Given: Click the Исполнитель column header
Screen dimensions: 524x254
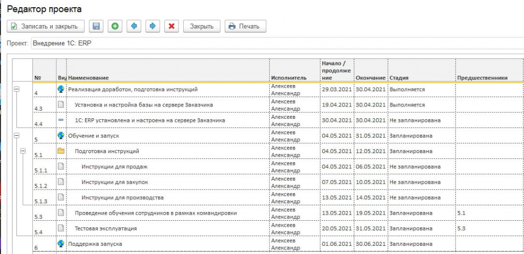Looking at the screenshot, I should 289,77.
